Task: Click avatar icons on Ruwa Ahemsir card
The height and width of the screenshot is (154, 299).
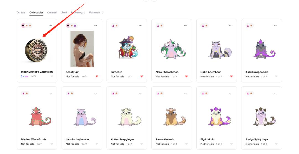Action: pos(160,93)
